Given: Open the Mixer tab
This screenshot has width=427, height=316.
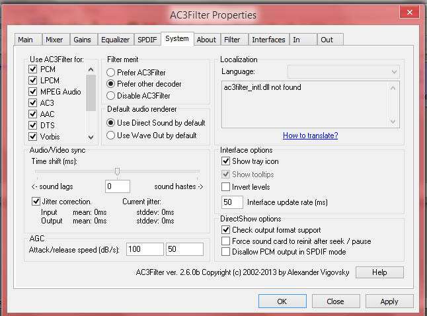Looking at the screenshot, I should click(x=56, y=40).
